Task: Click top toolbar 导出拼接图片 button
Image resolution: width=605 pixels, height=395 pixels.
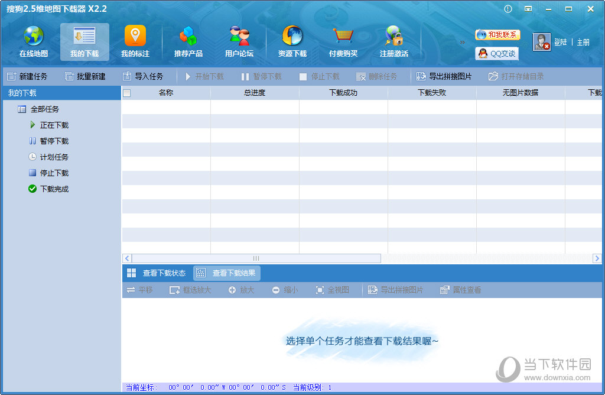Action: (444, 76)
